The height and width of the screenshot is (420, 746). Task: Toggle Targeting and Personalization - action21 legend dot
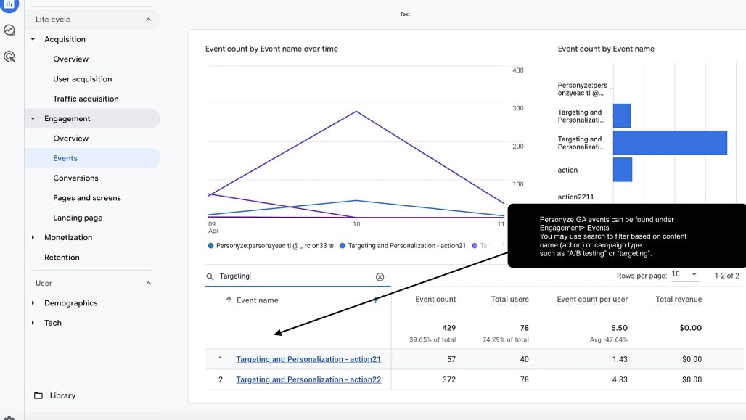[x=342, y=246]
